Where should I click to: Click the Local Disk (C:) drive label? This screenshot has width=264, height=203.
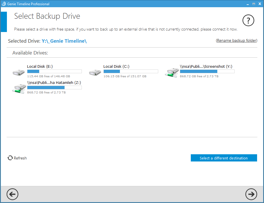point(116,66)
